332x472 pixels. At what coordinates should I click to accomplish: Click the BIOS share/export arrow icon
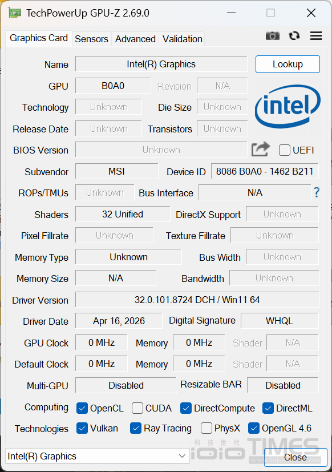tap(260, 150)
